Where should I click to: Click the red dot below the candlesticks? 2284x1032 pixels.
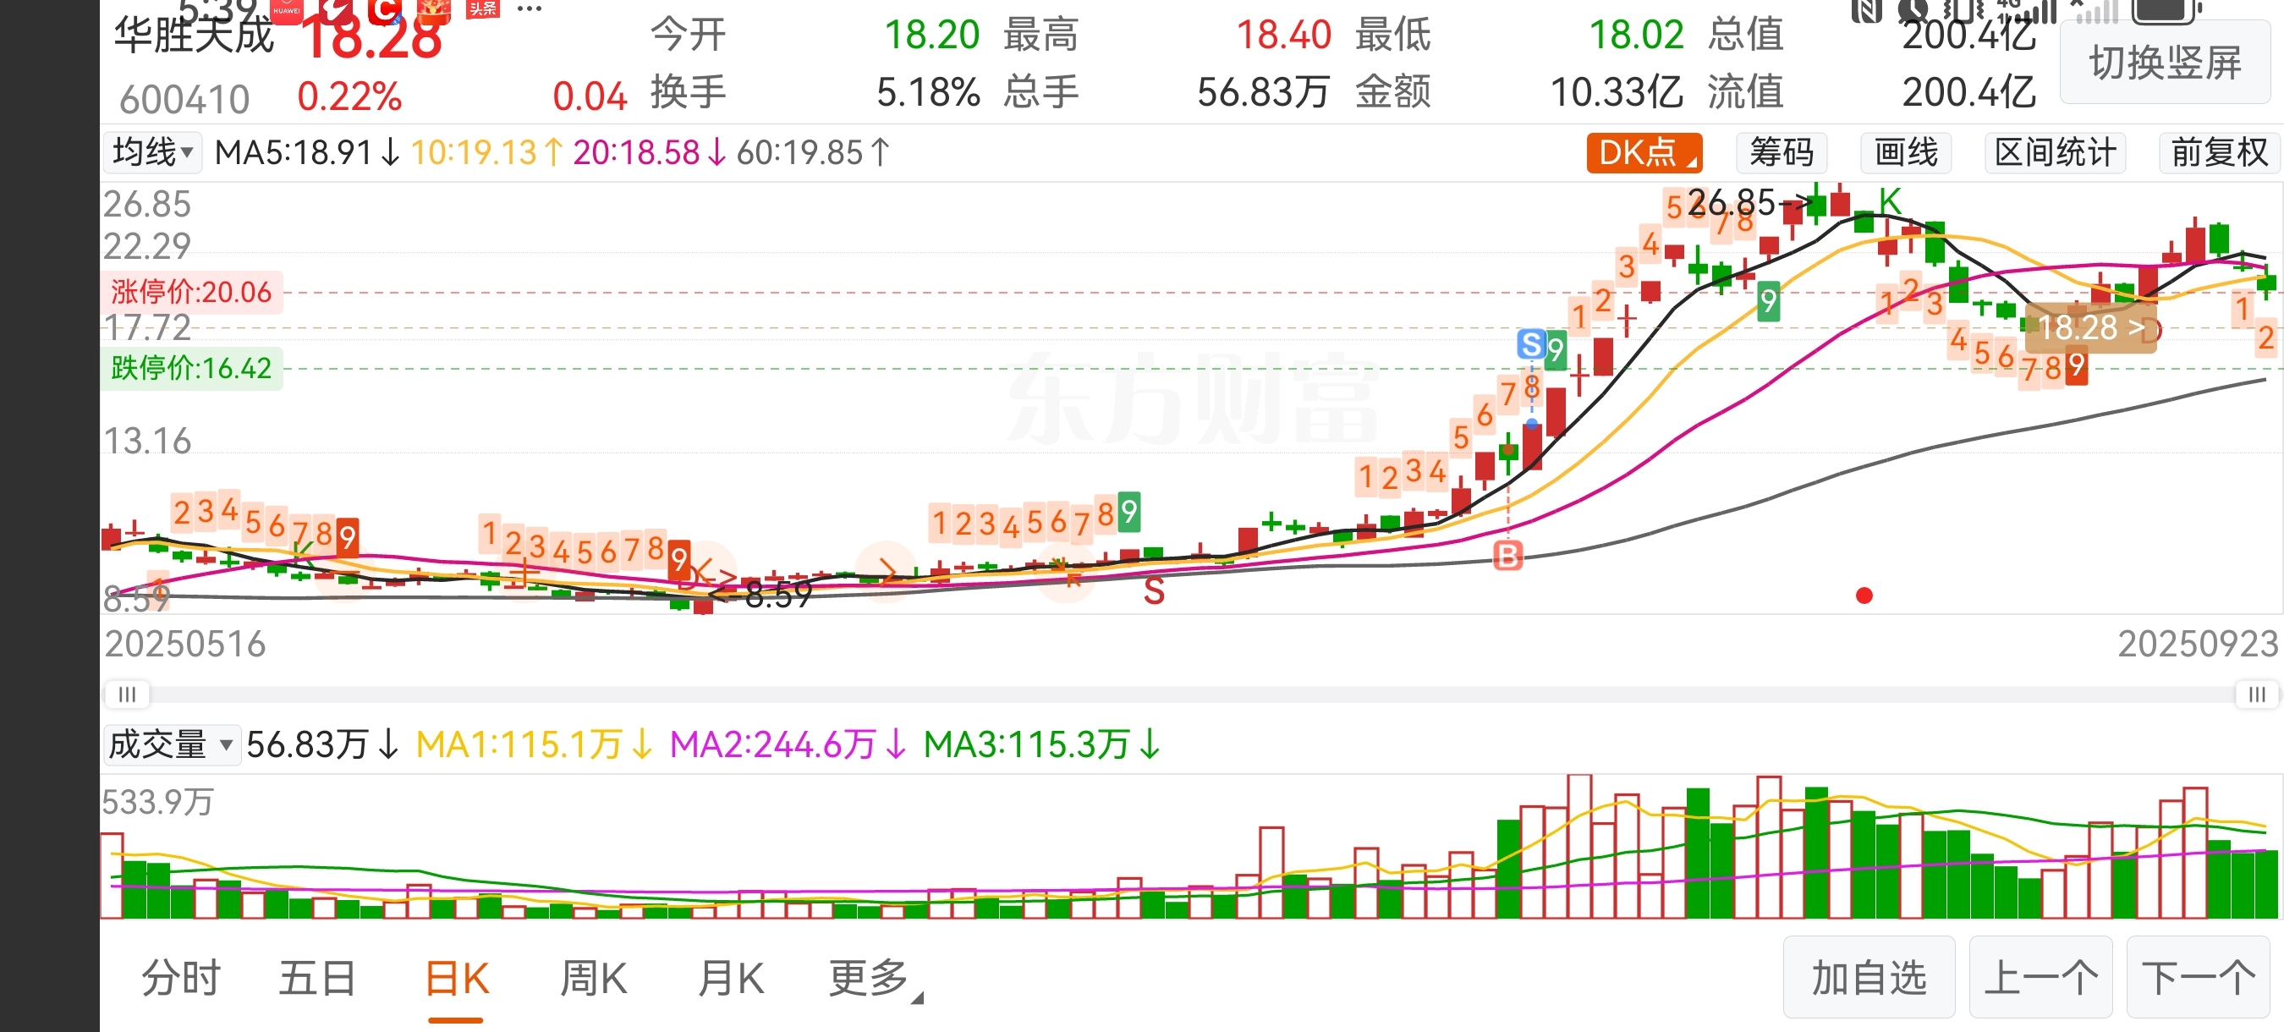coord(1864,596)
